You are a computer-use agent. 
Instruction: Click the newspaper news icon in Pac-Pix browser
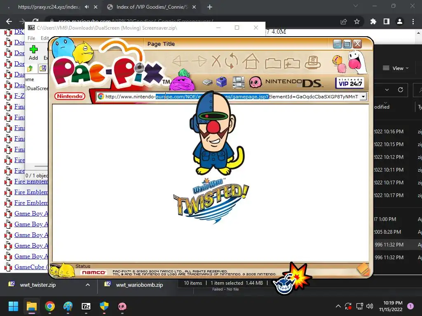click(x=207, y=82)
